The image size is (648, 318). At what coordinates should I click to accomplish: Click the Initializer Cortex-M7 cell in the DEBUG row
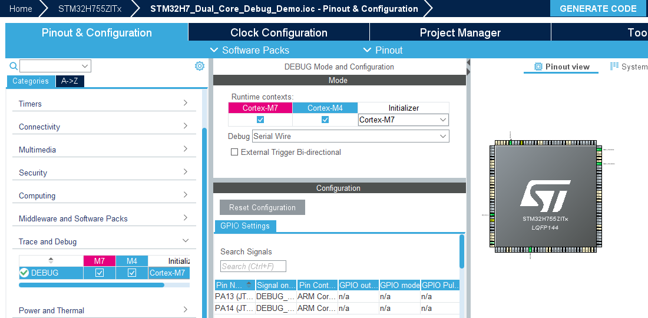[169, 273]
